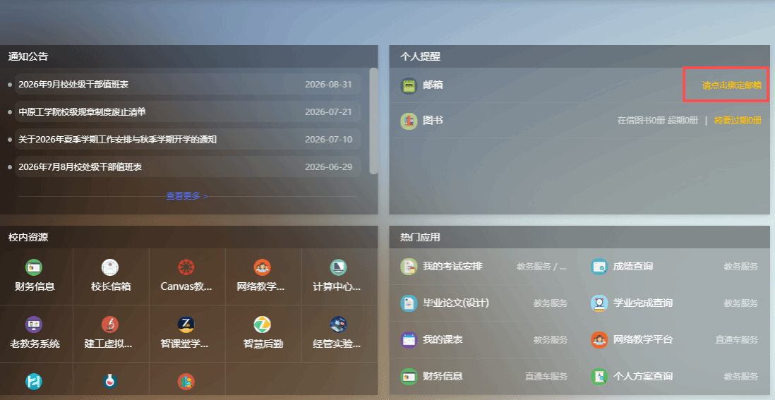Viewport: 775px width, 400px height.
Task: Click the notice list scrollbar
Action: (373, 121)
